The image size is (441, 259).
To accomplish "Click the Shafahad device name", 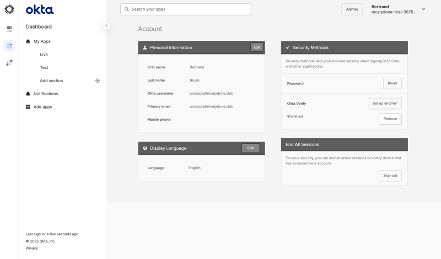I will [x=295, y=116].
